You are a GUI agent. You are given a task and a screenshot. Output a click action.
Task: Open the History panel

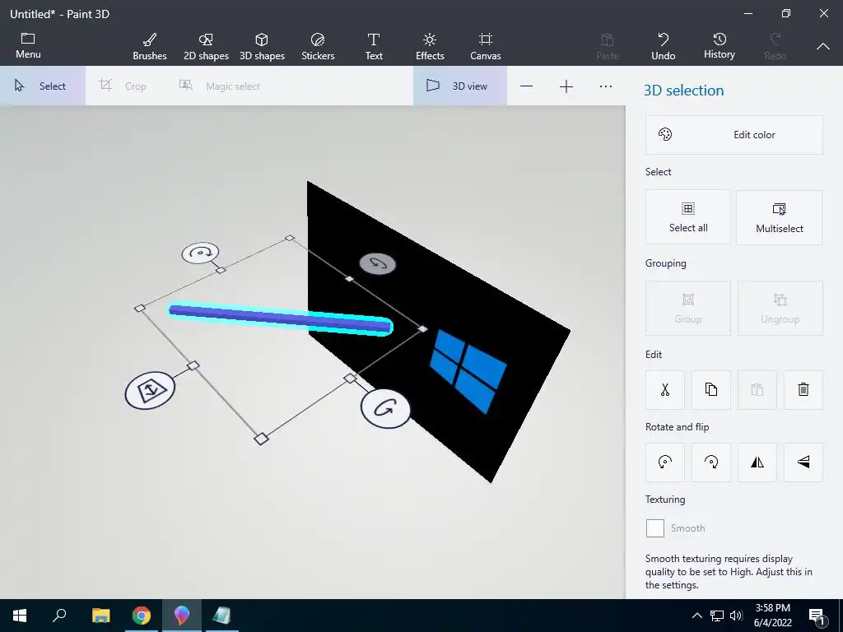pyautogui.click(x=719, y=46)
